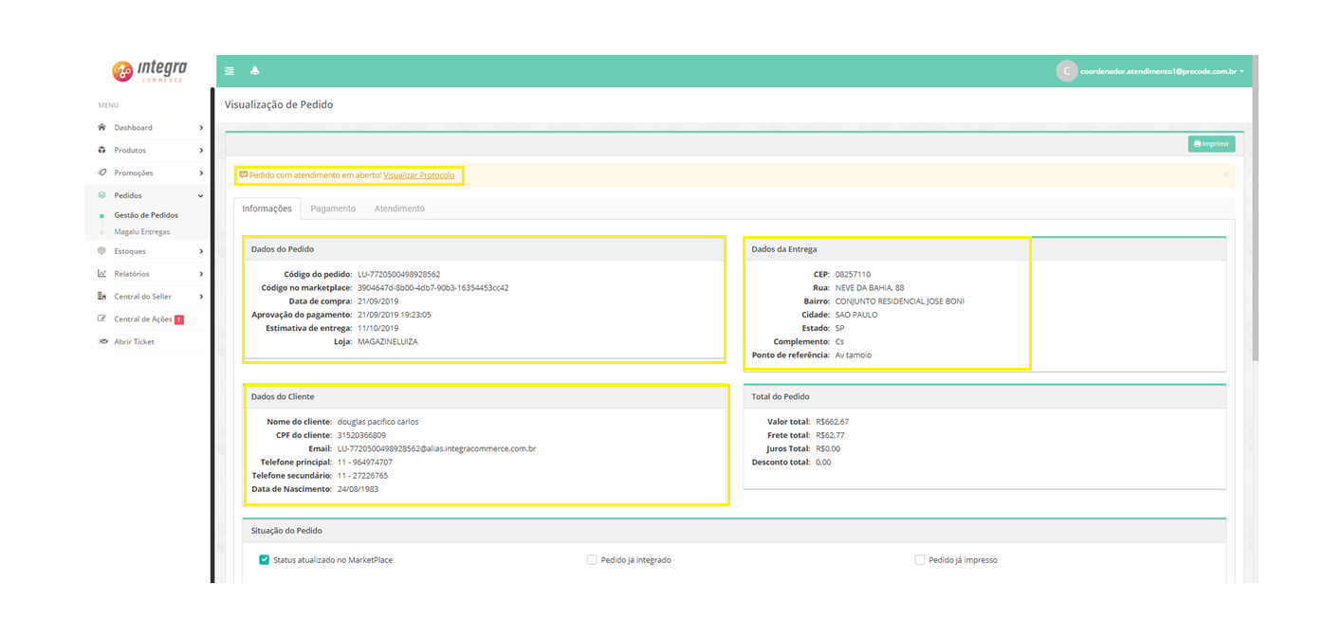
Task: Click the Dashboard home icon
Action: [102, 127]
